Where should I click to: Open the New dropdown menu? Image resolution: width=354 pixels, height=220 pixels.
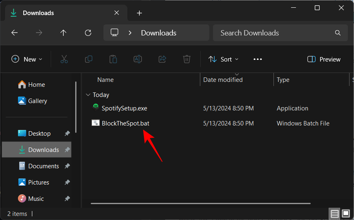[27, 59]
